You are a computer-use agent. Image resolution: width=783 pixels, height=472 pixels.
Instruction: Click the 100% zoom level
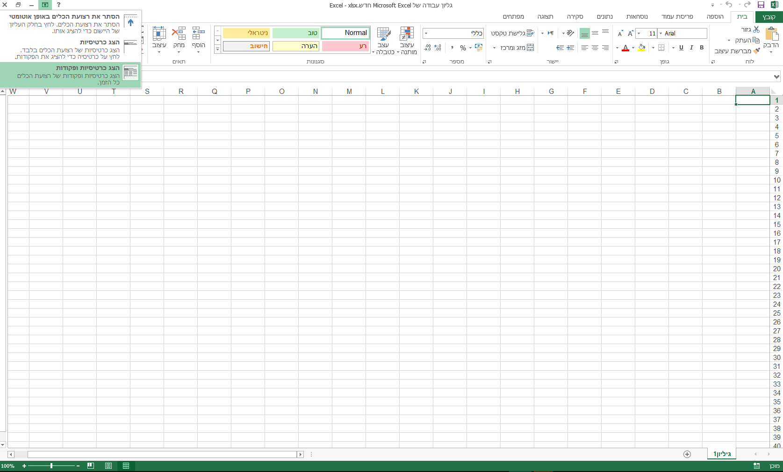(x=8, y=466)
